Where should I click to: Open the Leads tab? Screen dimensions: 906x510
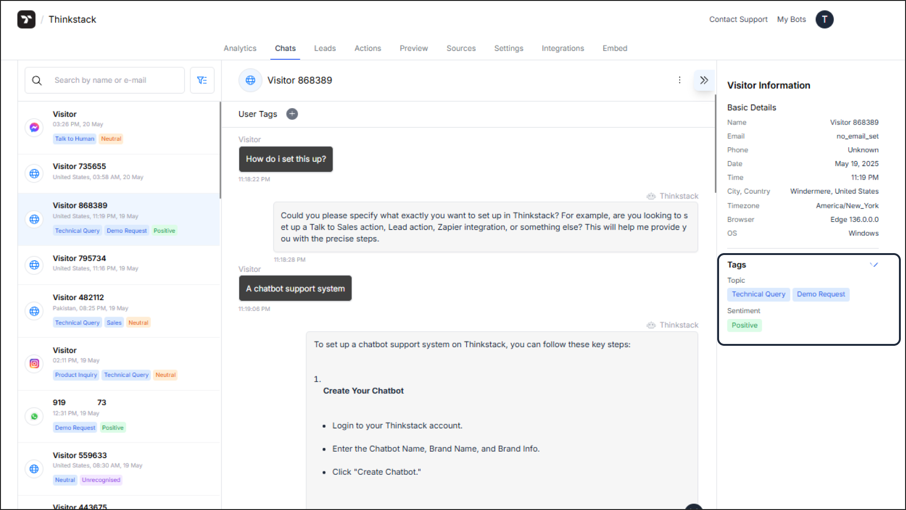pos(325,48)
